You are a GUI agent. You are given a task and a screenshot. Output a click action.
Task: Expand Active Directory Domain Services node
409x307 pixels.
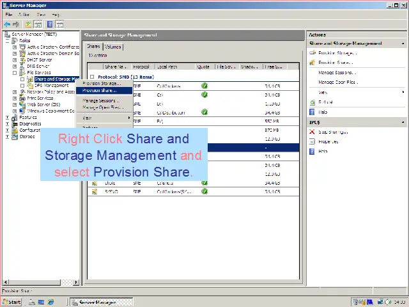(15, 54)
